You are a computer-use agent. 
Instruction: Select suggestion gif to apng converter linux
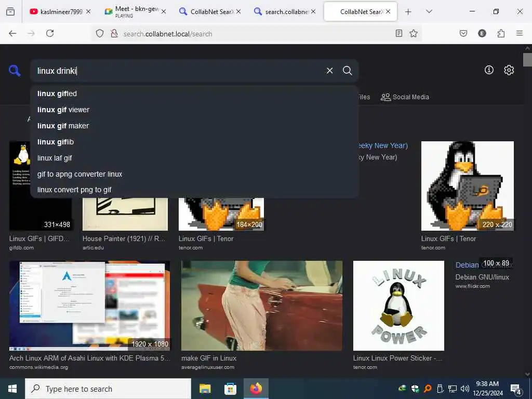[194, 174]
